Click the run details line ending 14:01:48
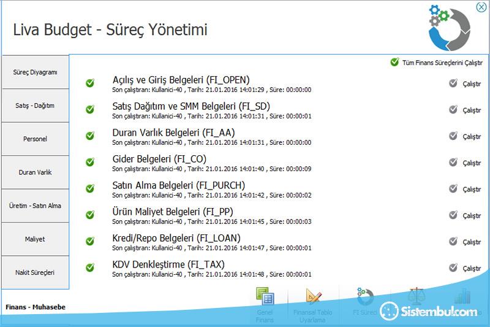This screenshot has height=327, width=490. click(x=211, y=274)
